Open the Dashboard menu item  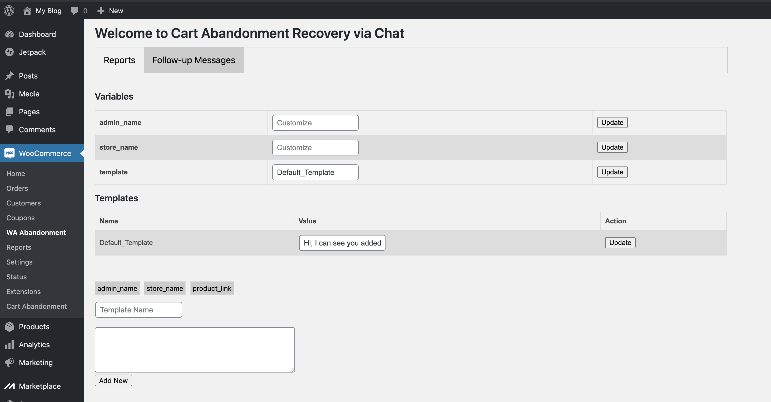[37, 34]
